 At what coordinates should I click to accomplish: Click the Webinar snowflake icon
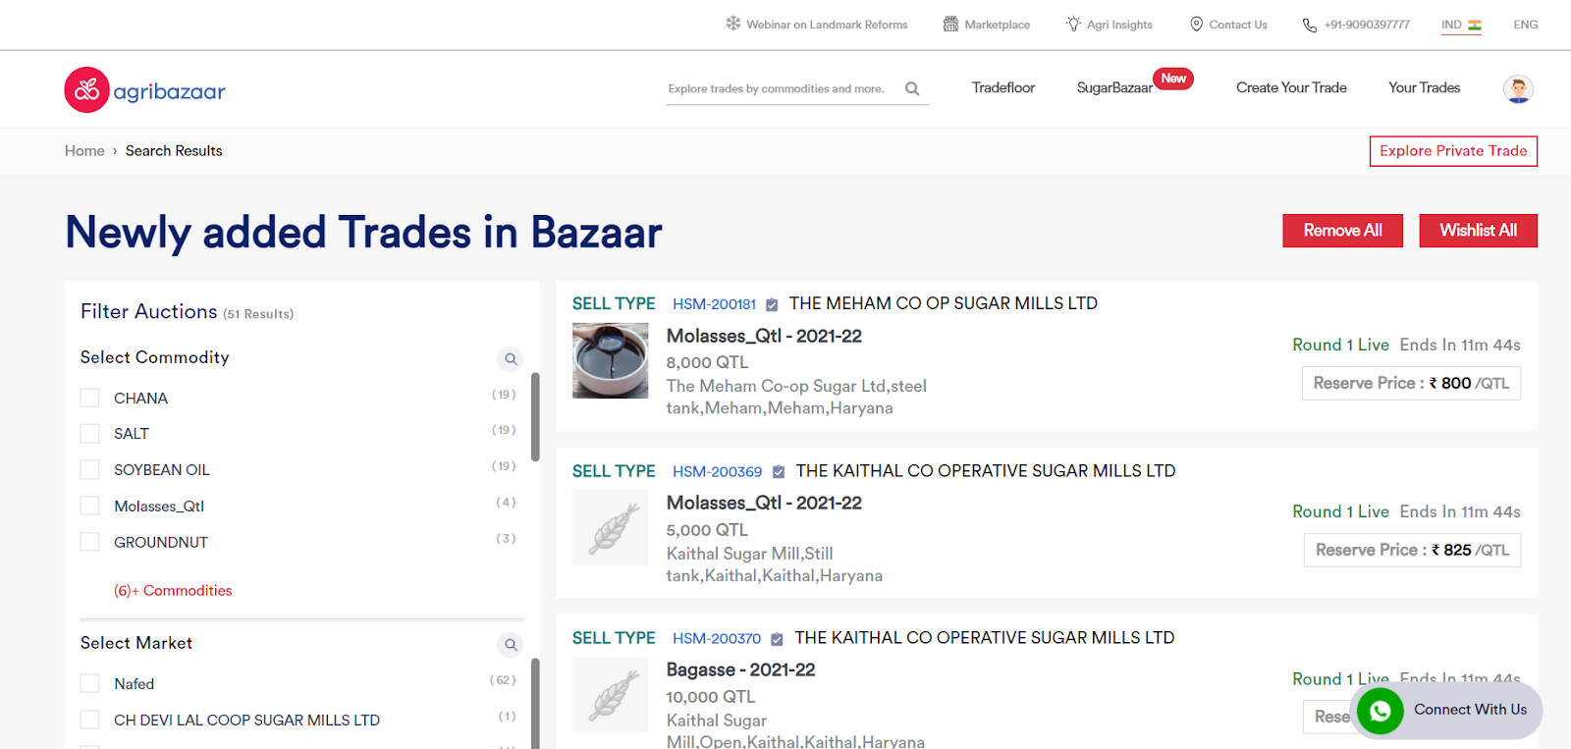(x=733, y=24)
